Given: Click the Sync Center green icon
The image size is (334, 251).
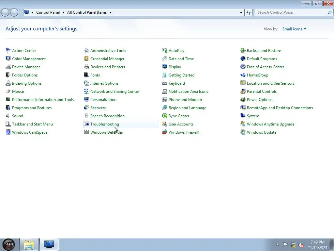Looking at the screenshot, I should pyautogui.click(x=165, y=116).
